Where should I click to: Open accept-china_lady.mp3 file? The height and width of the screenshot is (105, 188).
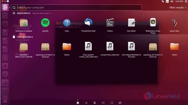[x=110, y=46]
